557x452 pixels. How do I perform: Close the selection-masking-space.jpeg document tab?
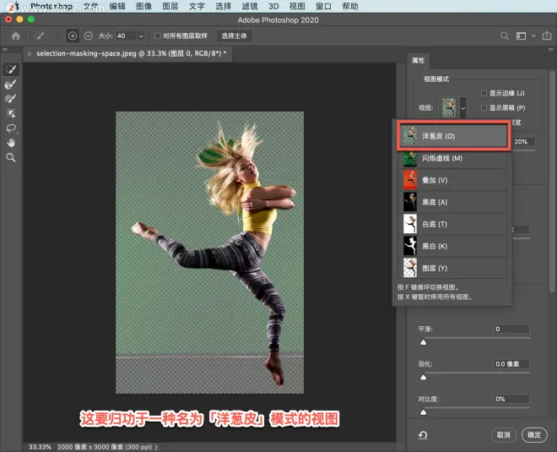point(30,54)
